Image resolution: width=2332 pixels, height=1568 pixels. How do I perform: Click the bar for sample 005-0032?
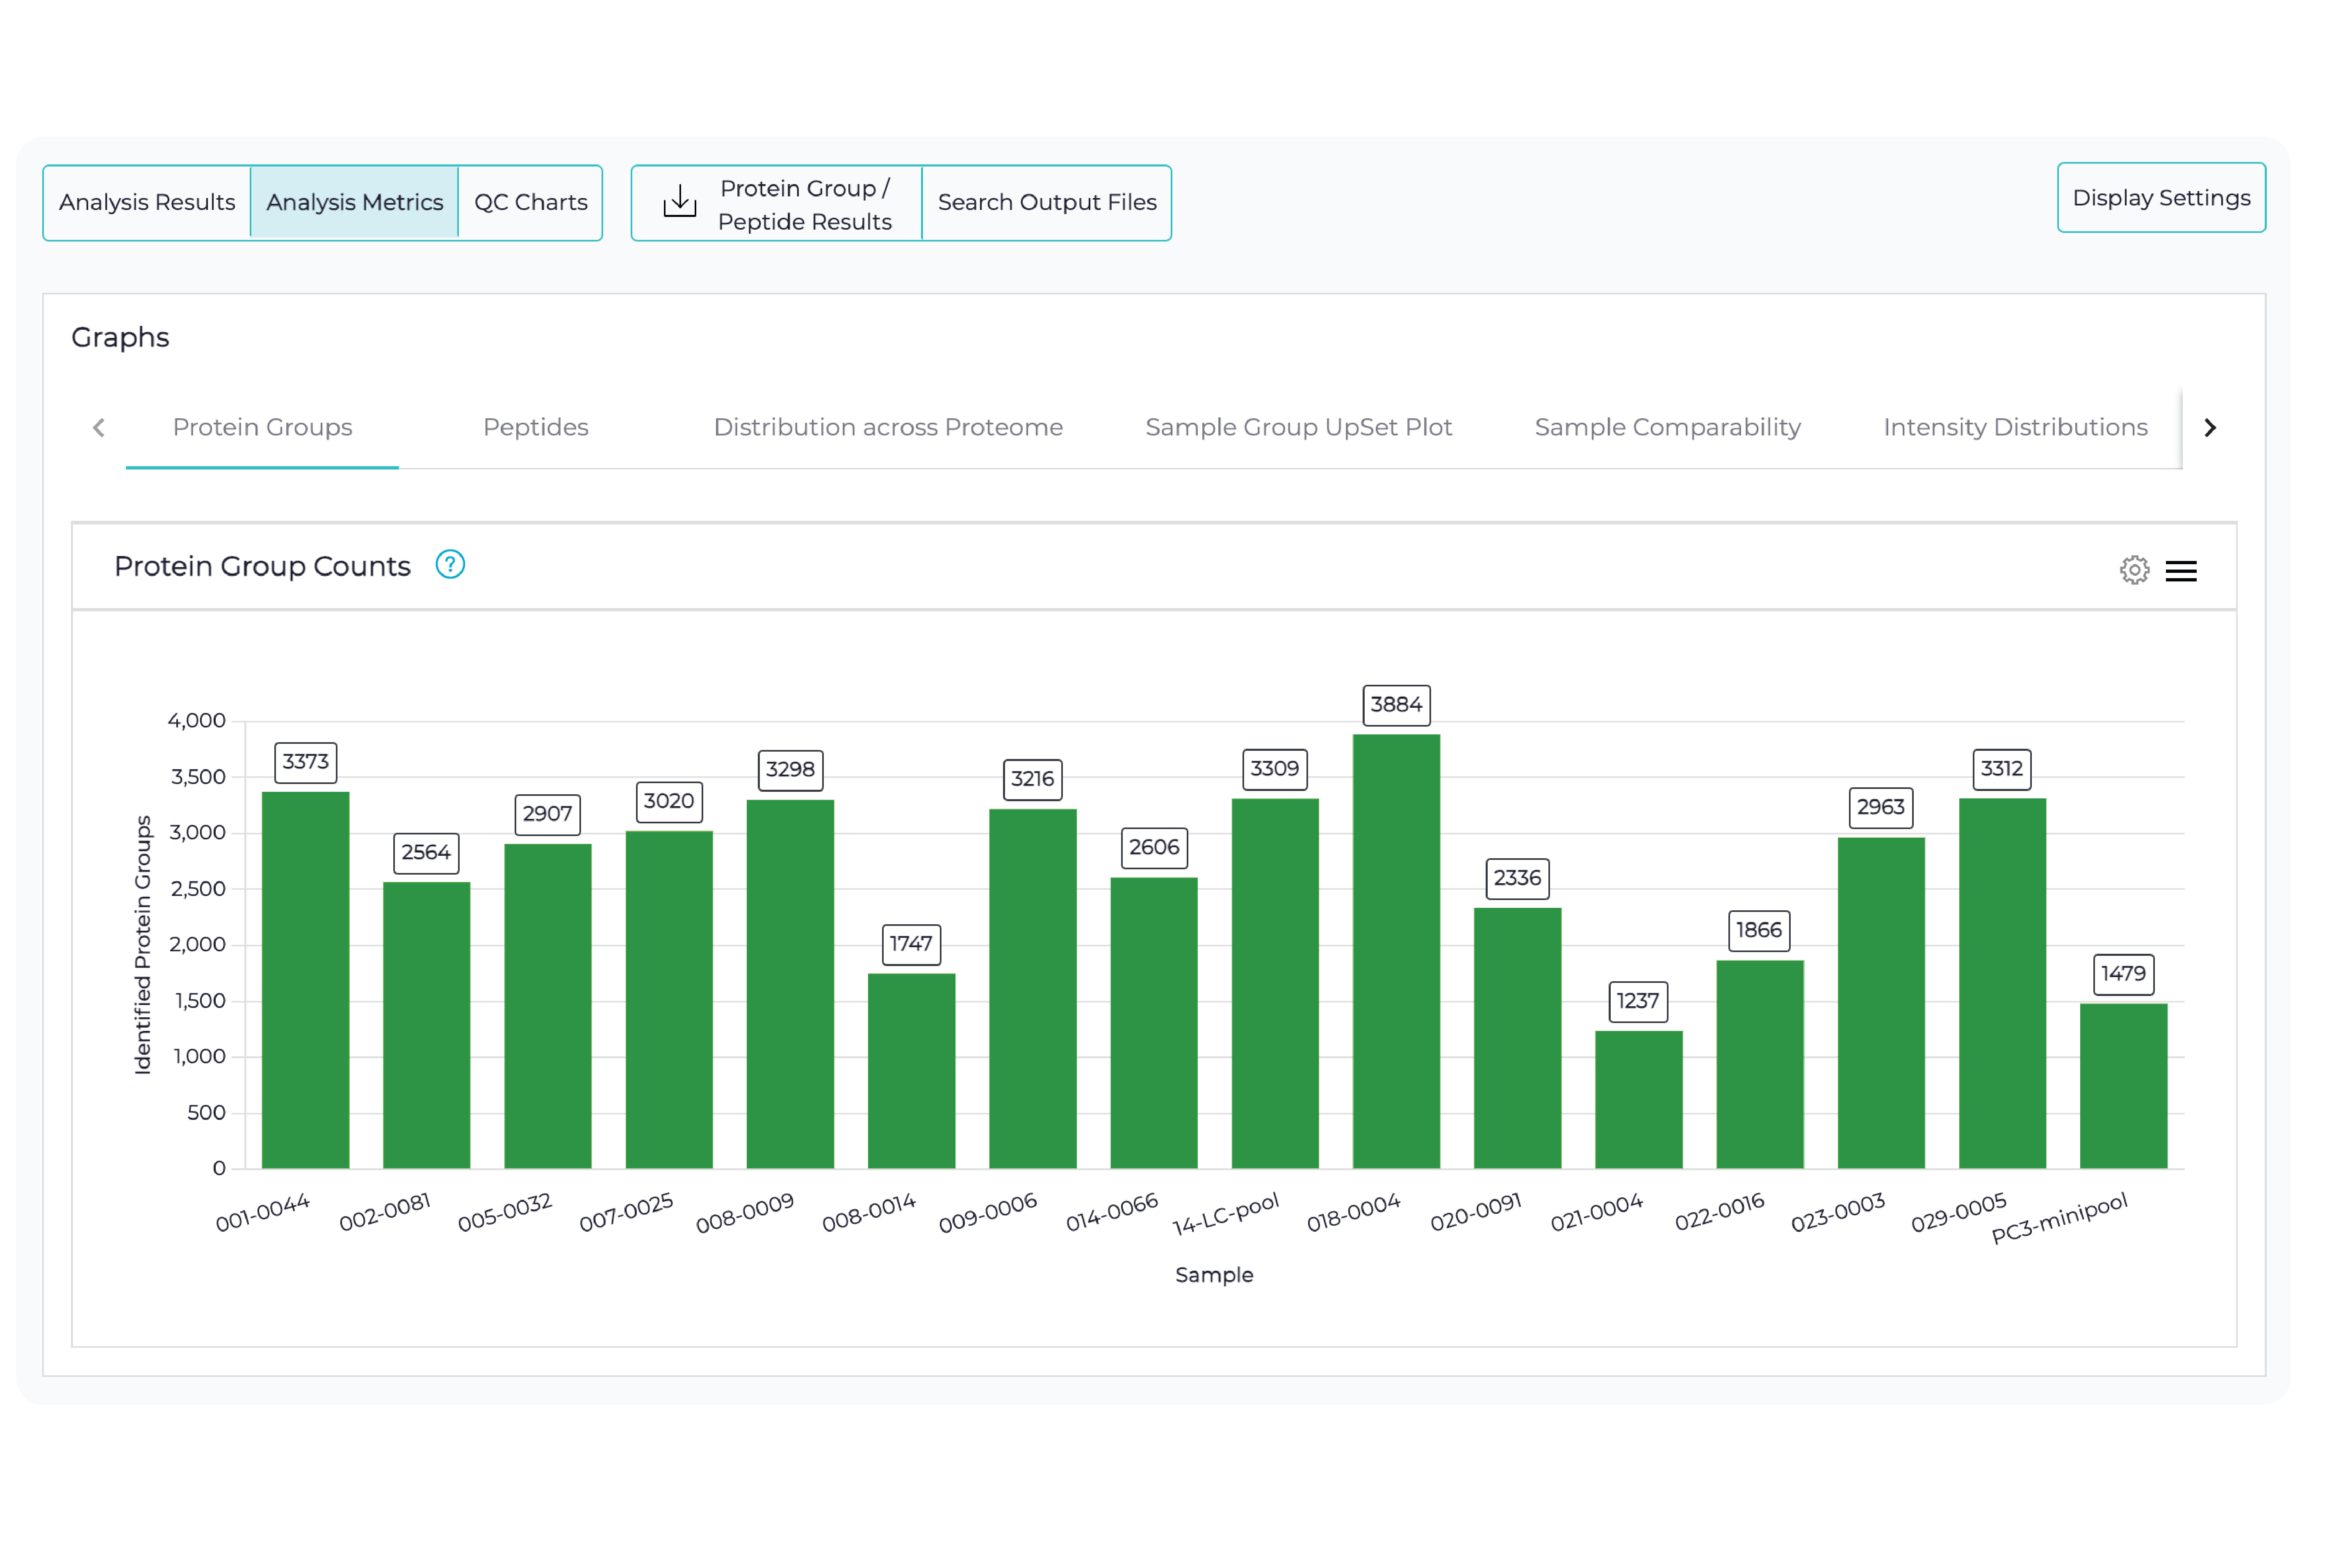tap(547, 1006)
